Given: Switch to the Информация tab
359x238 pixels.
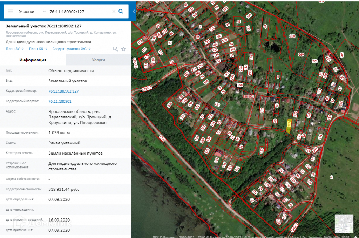Looking at the screenshot, I should point(33,60).
